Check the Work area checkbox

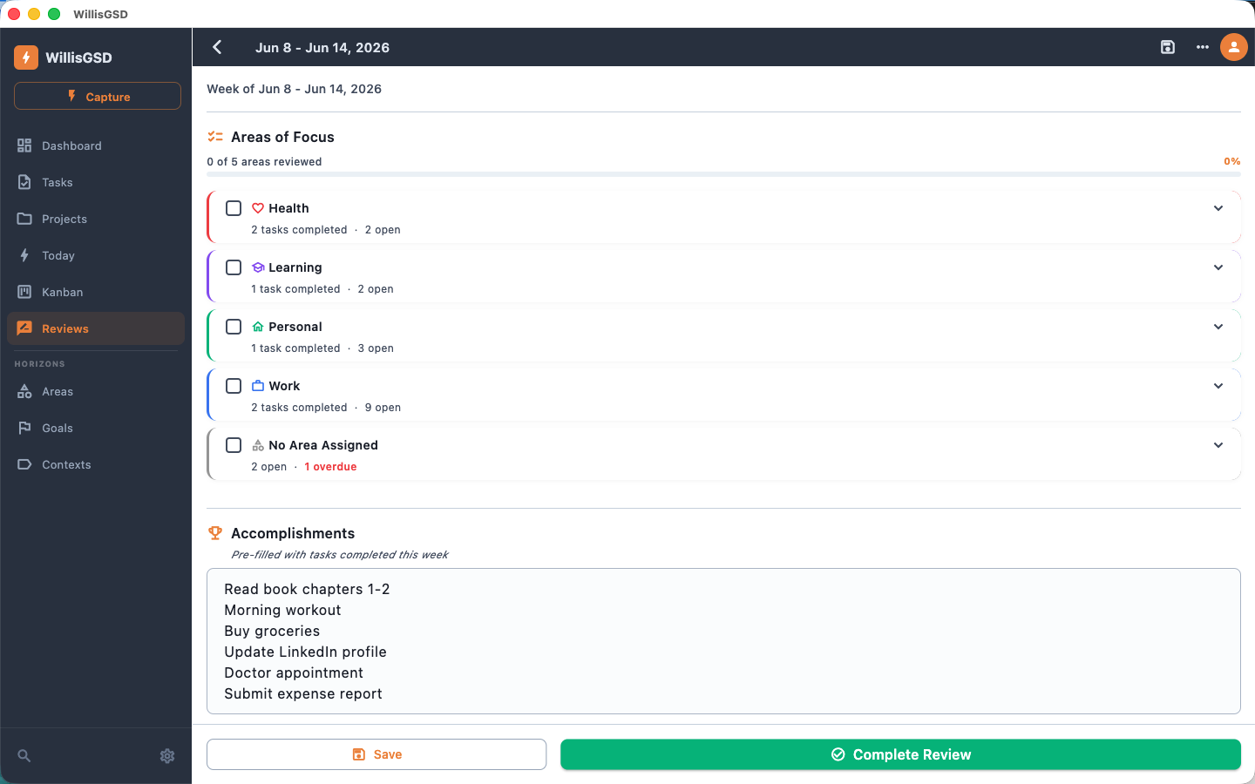(234, 386)
